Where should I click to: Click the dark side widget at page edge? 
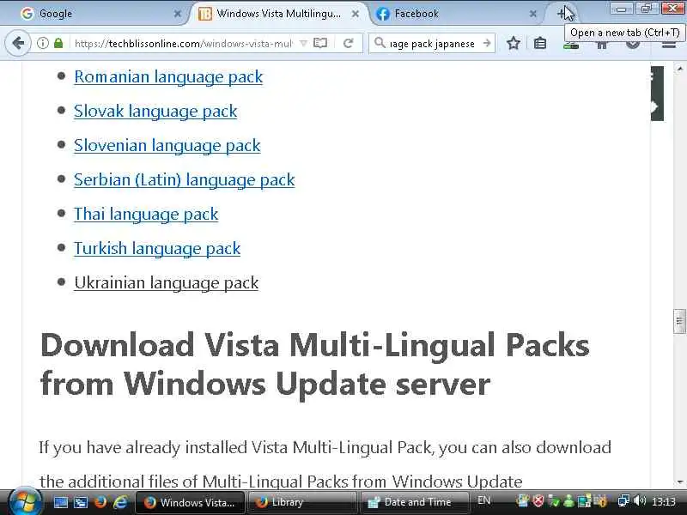click(657, 94)
